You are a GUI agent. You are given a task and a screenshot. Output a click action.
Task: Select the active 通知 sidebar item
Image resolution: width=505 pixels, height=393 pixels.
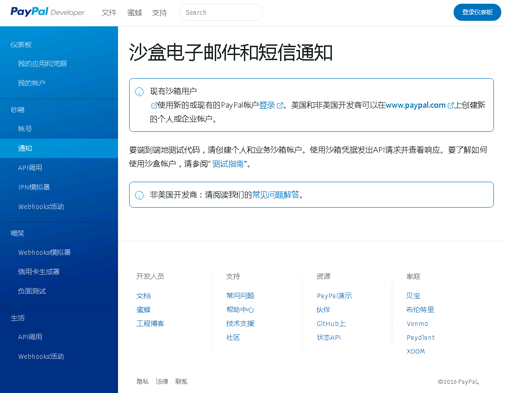(59, 148)
